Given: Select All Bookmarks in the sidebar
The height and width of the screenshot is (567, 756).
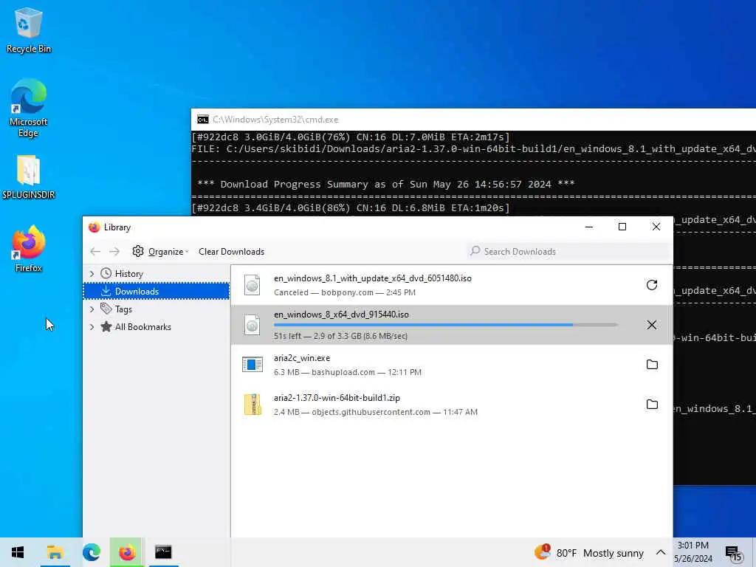Looking at the screenshot, I should point(142,327).
